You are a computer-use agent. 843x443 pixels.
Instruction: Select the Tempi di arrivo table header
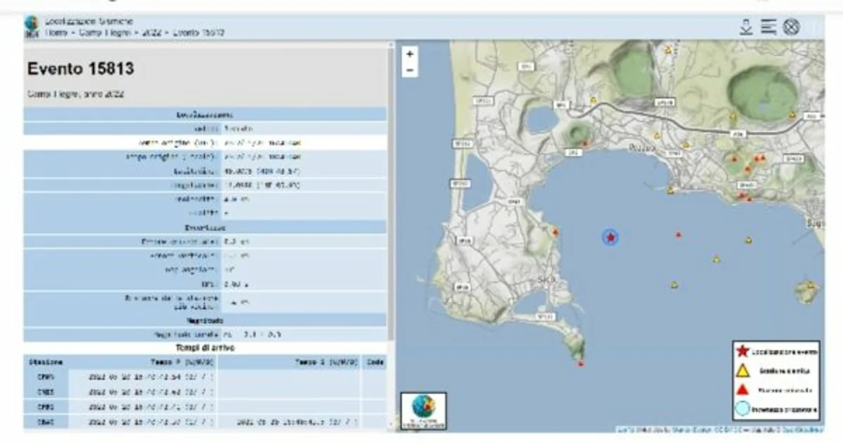(x=204, y=347)
